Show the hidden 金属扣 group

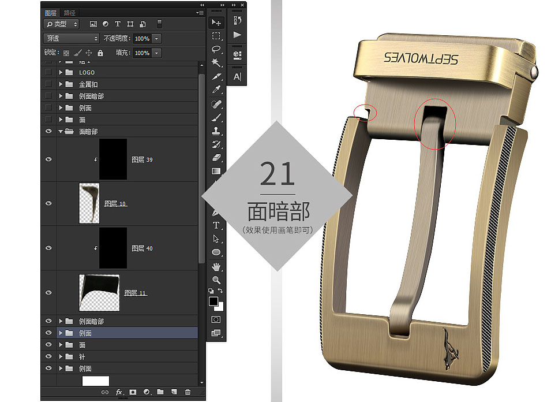click(x=48, y=84)
